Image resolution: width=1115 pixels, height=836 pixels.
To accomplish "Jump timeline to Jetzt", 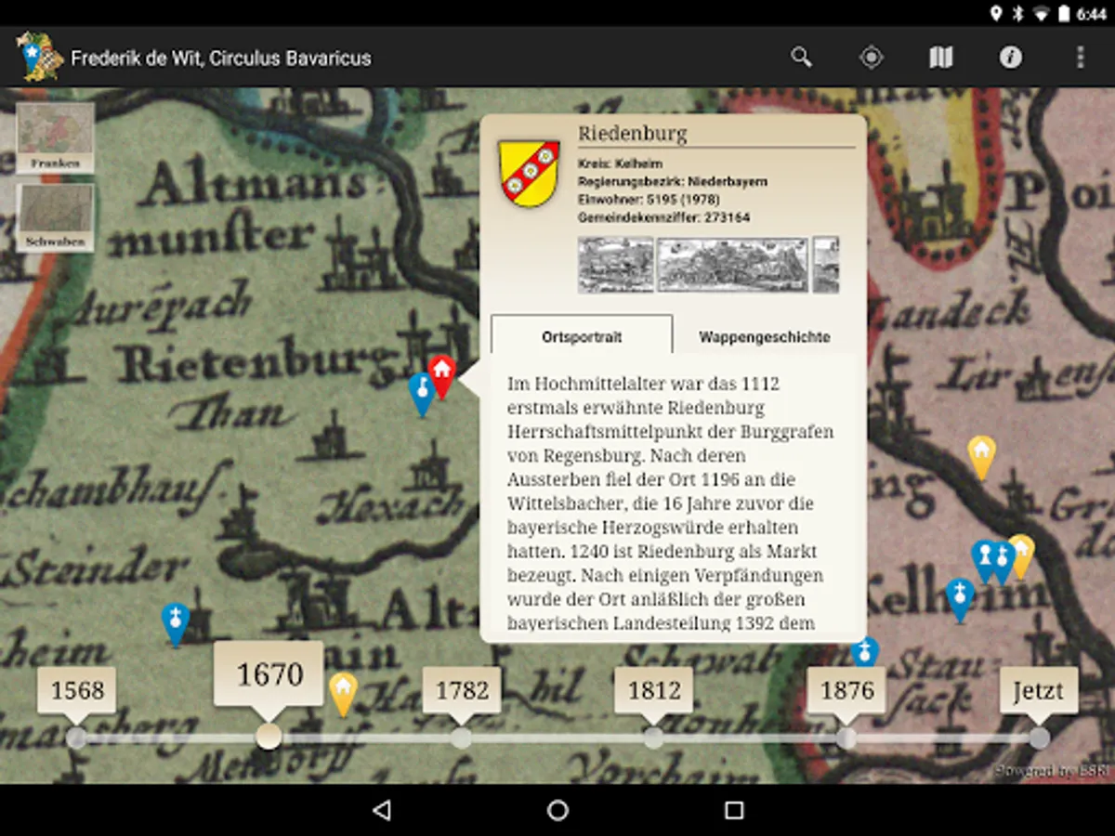I will 1039,690.
